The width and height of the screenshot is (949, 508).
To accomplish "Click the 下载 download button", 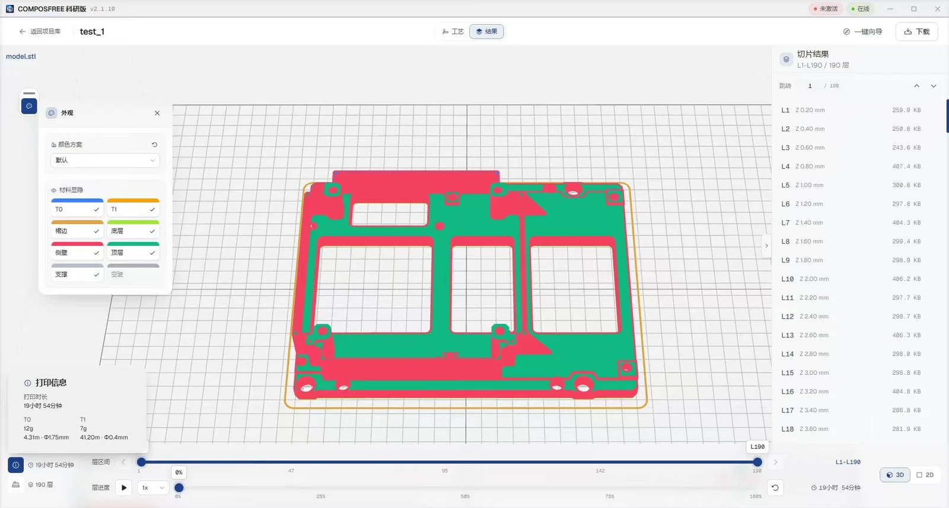I will click(917, 32).
